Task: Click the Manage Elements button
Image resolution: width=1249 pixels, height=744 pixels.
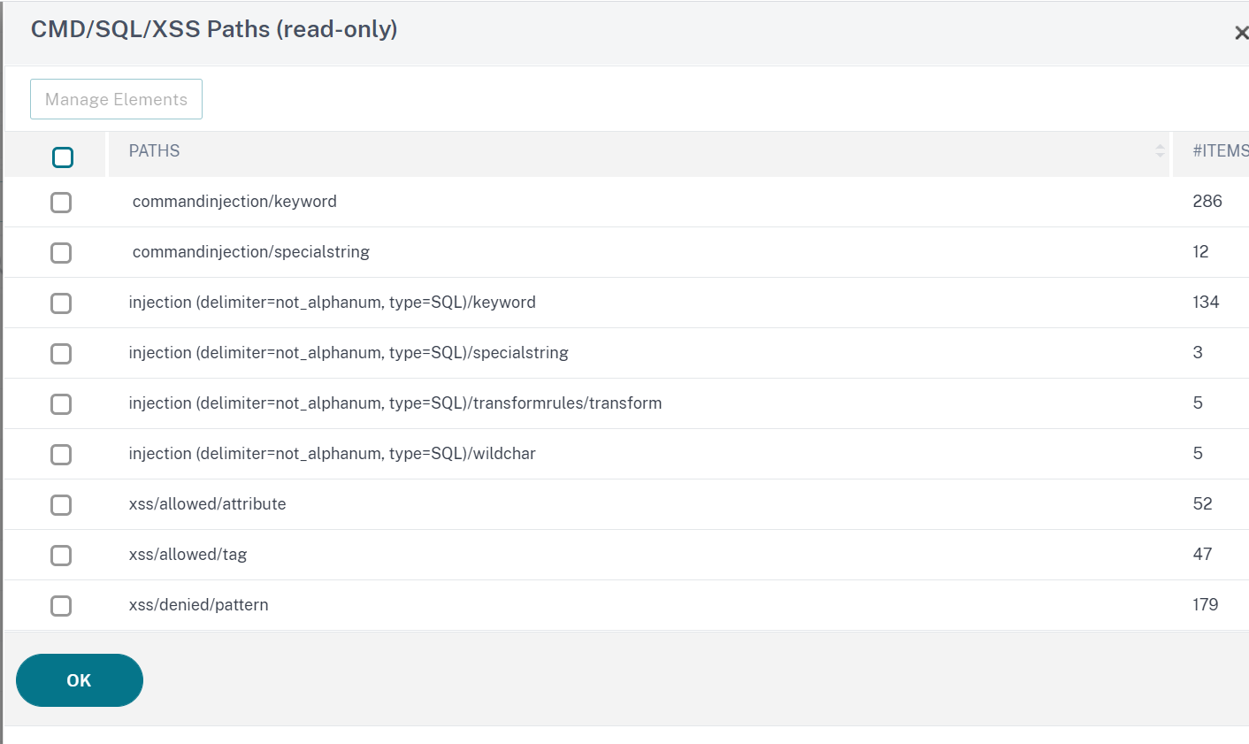Action: click(116, 99)
